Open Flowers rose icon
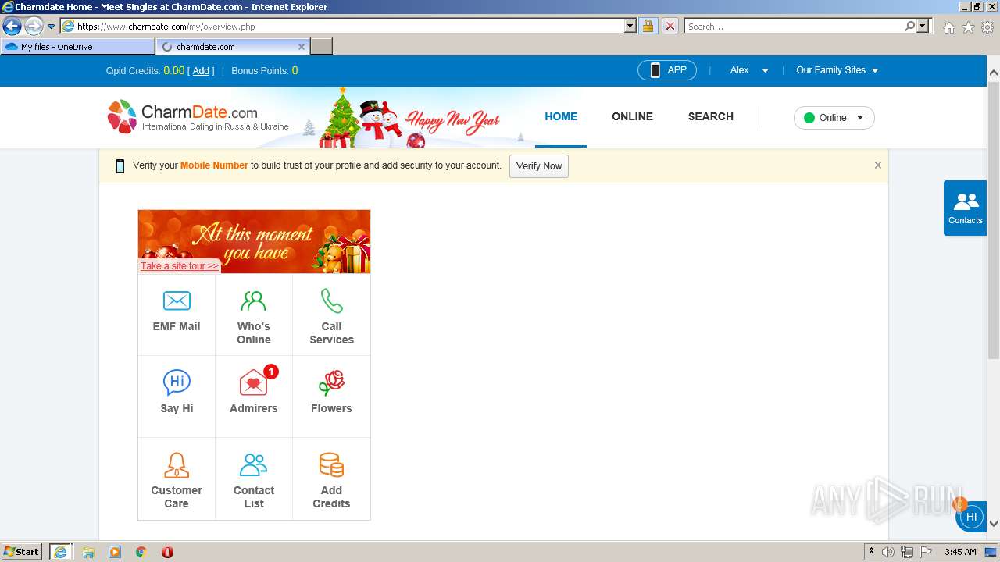 pyautogui.click(x=331, y=382)
